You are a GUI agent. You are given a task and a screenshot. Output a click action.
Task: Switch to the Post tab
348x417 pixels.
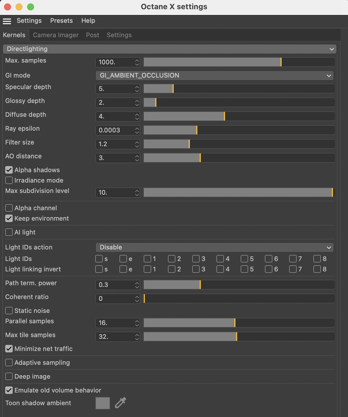93,35
